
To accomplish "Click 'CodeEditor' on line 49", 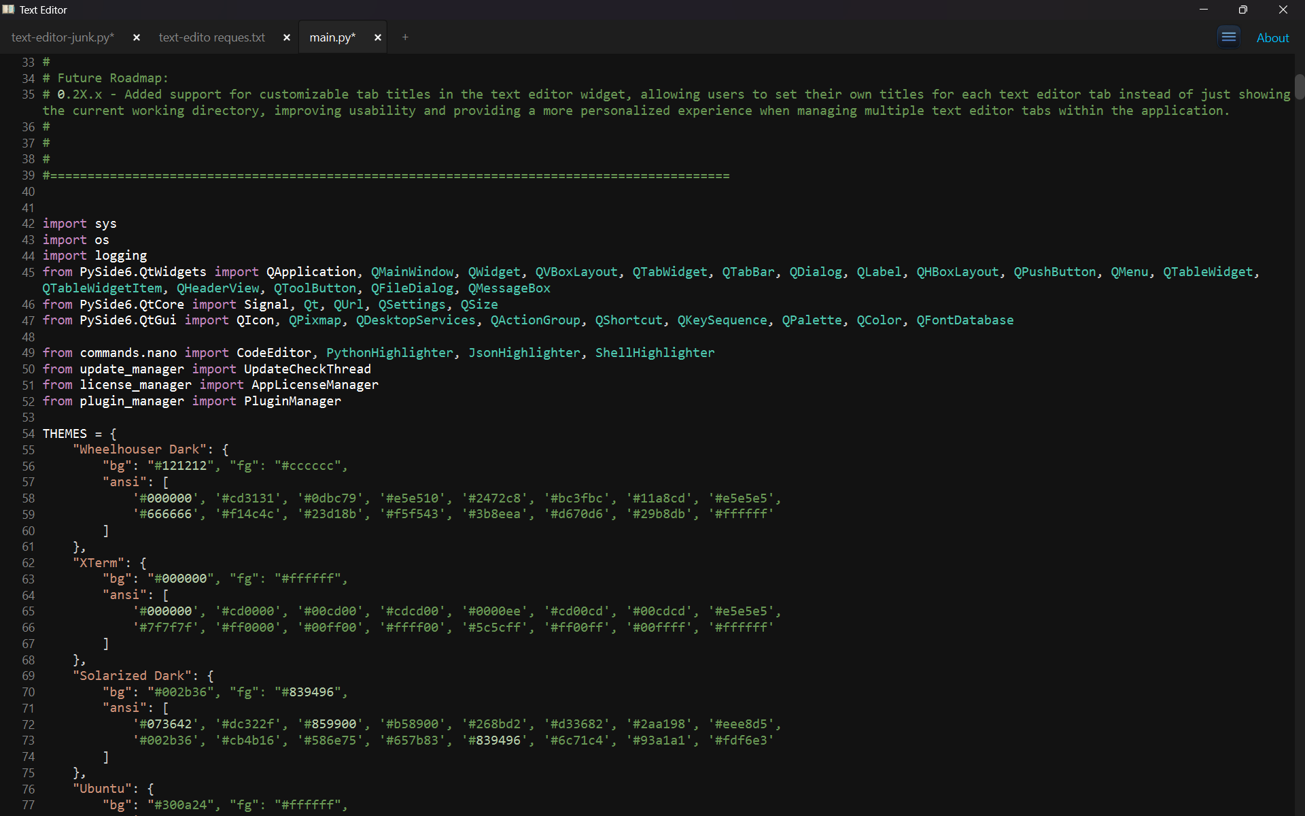I will tap(274, 353).
